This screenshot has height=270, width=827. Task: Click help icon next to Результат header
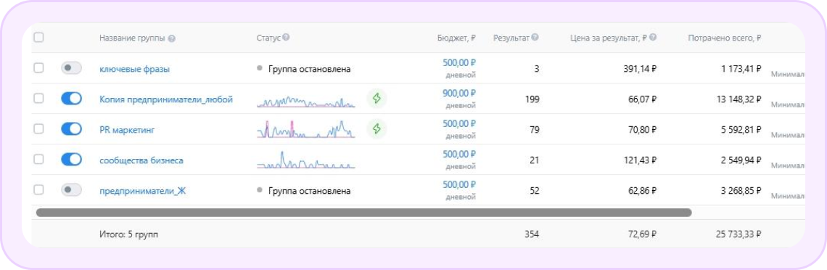[535, 38]
